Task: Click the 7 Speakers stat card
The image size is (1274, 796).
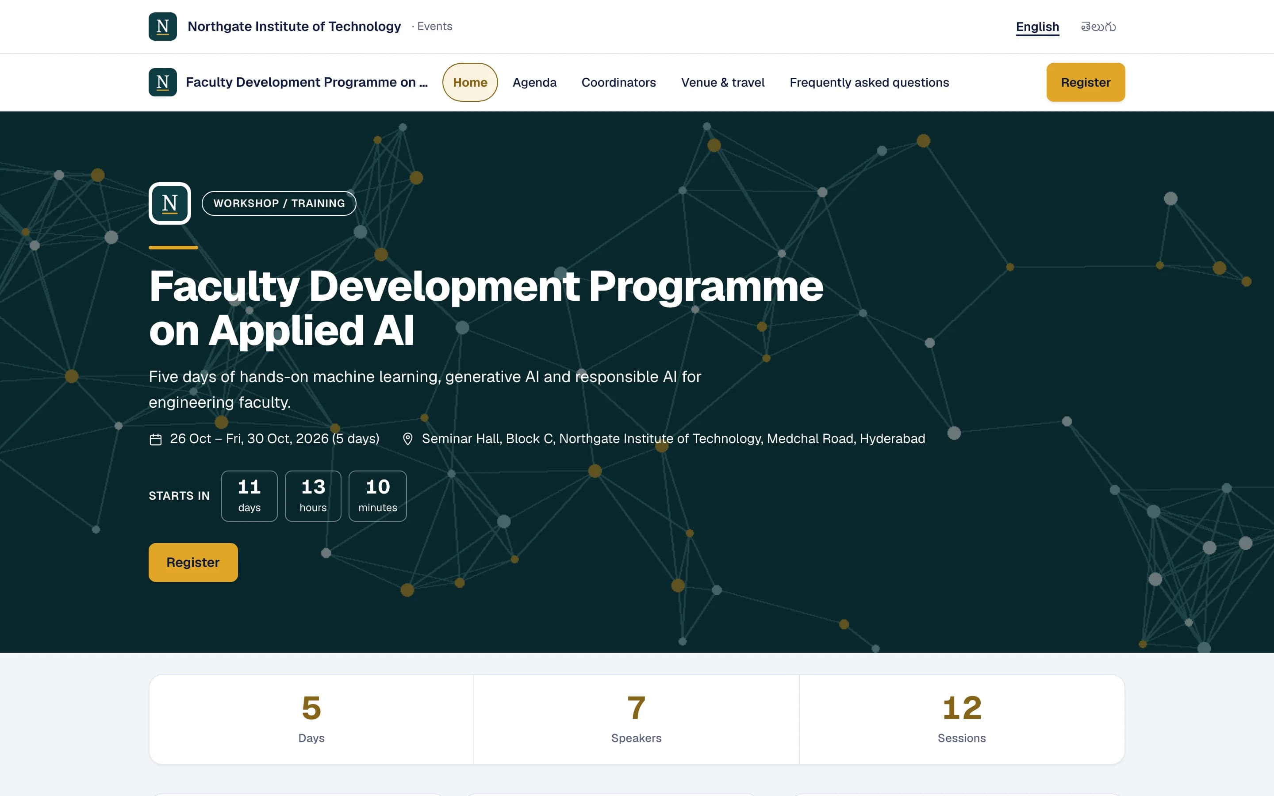Action: coord(637,719)
